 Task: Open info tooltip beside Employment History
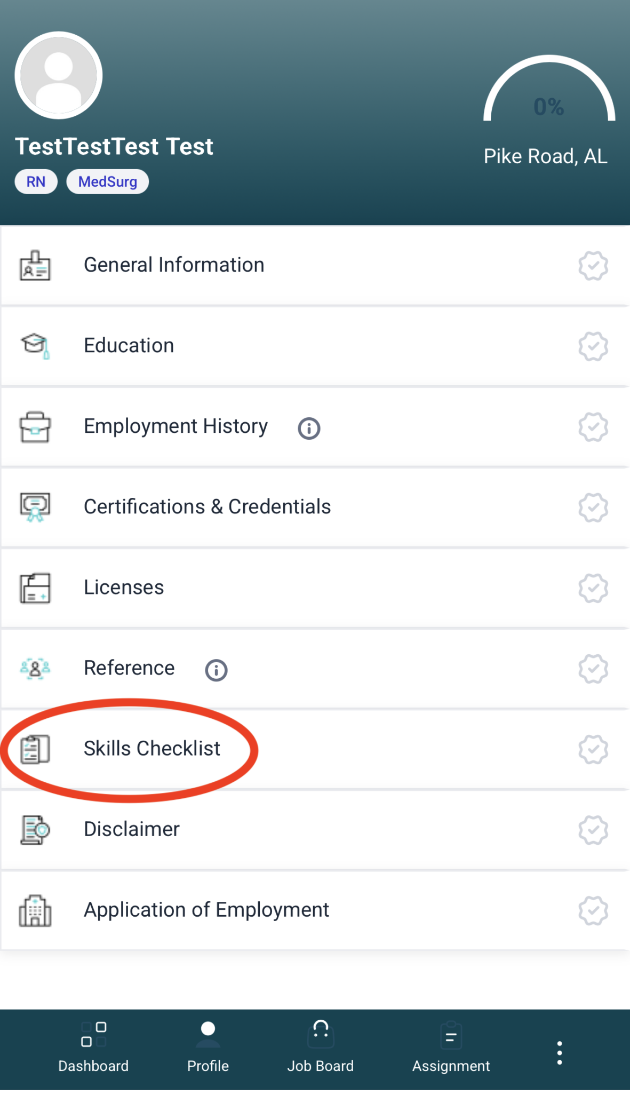[x=309, y=428]
